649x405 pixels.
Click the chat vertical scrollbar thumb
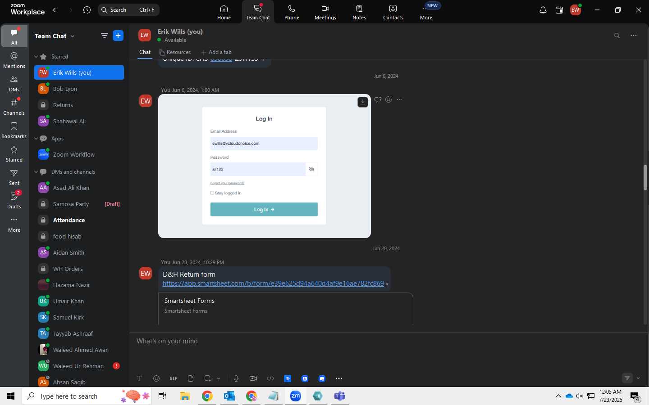click(645, 178)
